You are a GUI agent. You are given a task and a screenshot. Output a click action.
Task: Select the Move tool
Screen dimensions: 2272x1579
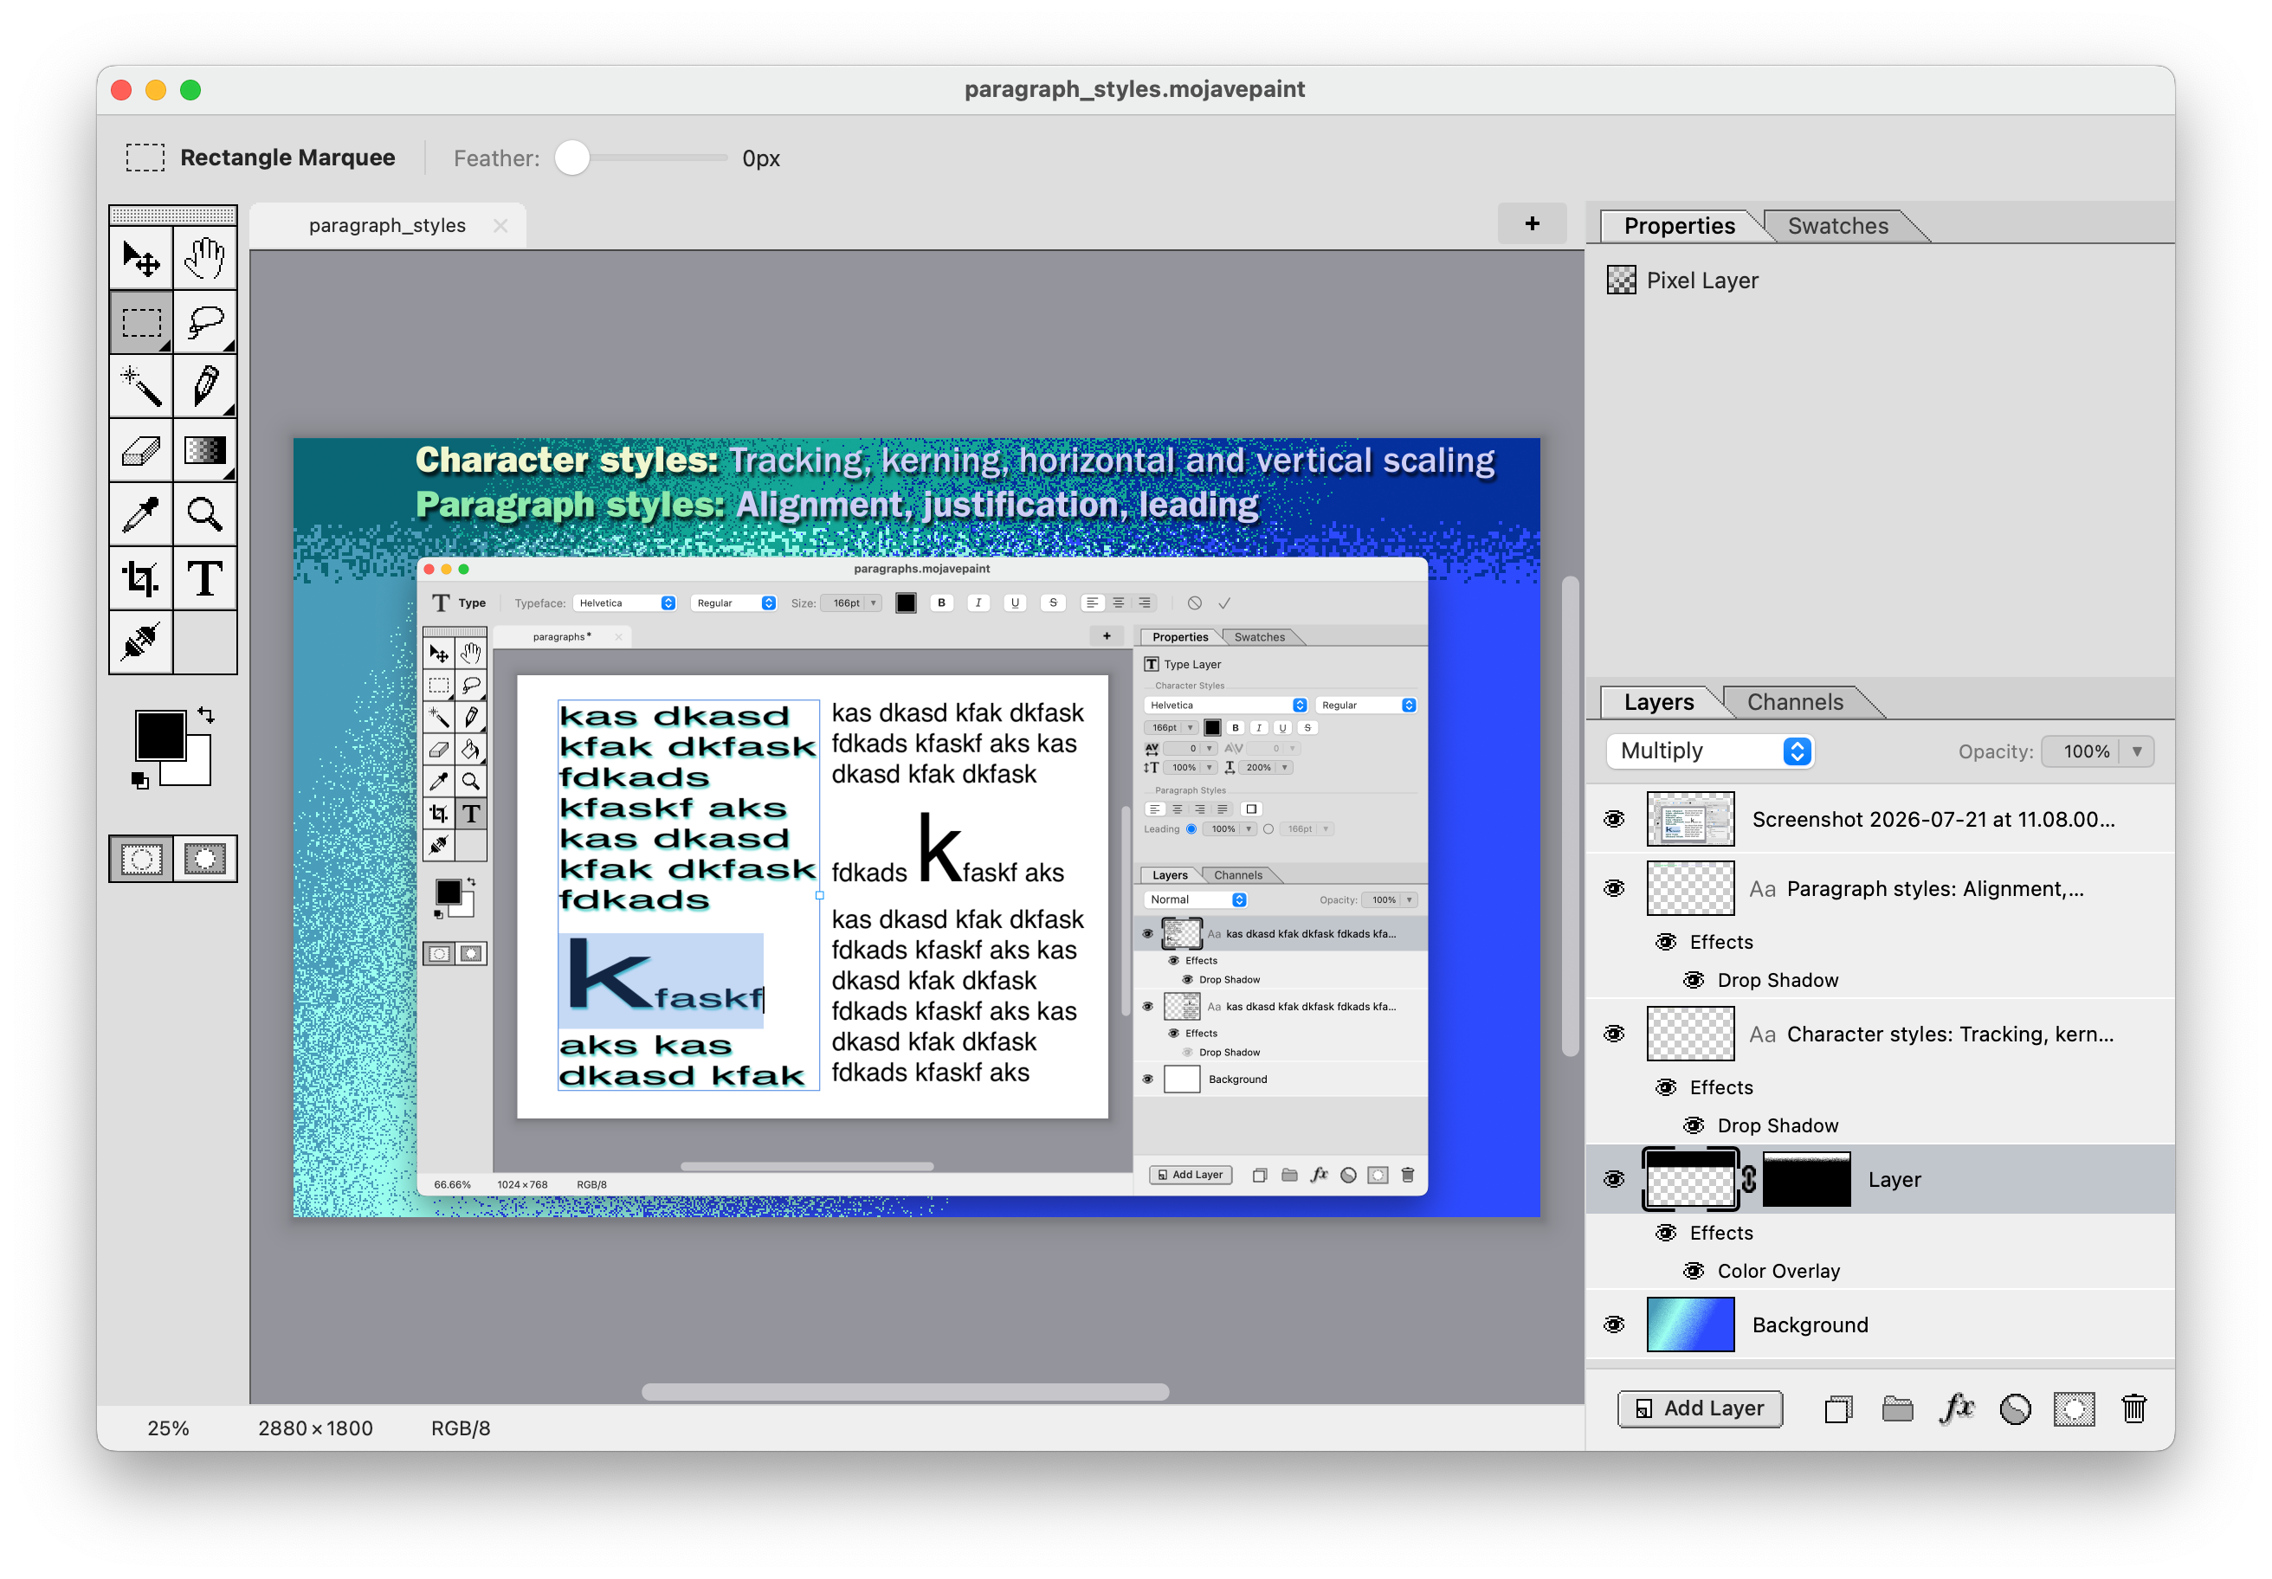(140, 258)
